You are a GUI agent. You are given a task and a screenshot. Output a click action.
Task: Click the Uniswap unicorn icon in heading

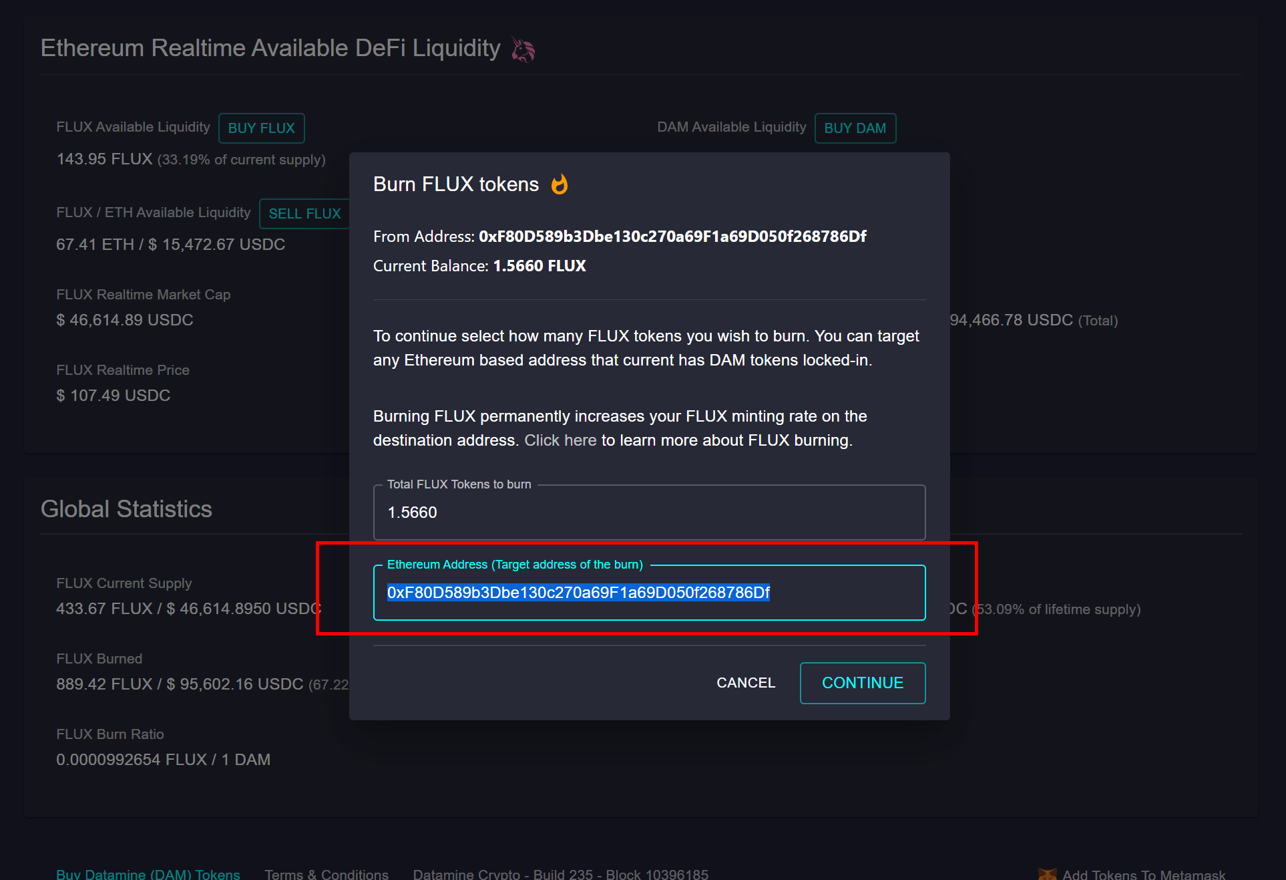coord(523,49)
